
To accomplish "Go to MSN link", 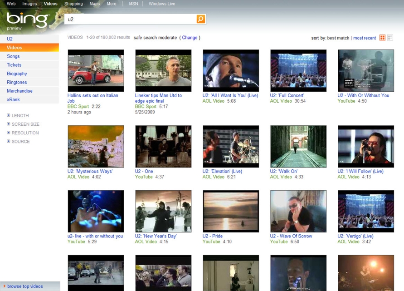I will click(x=133, y=4).
